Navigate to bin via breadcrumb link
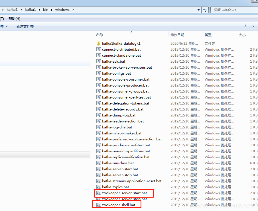Viewport: 258px width, 211px height. click(x=45, y=9)
